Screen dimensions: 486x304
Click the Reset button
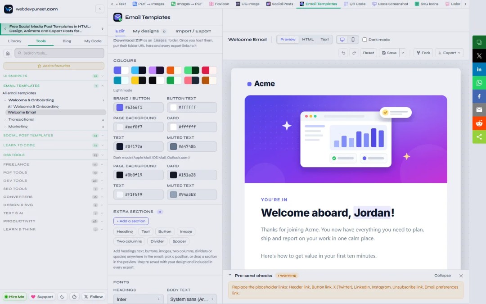[369, 53]
